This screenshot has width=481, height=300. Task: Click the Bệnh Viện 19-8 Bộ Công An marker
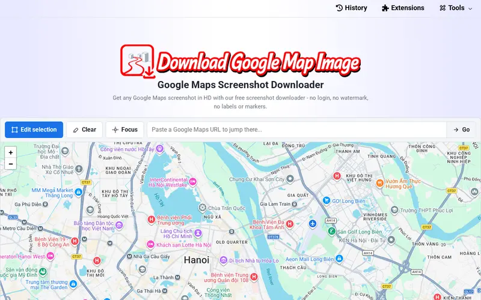(75, 241)
